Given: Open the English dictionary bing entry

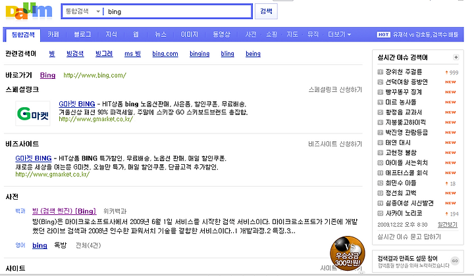Looking at the screenshot, I should pyautogui.click(x=39, y=246).
